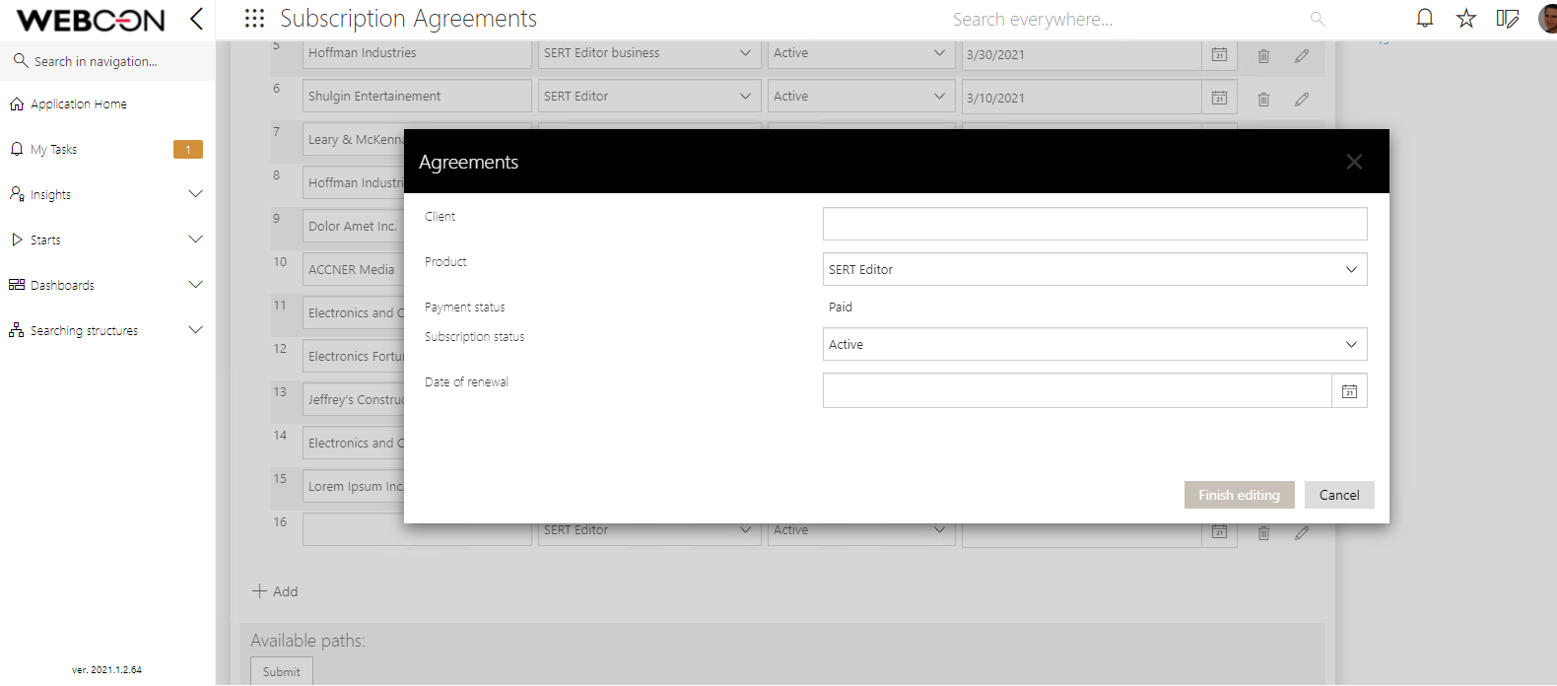Edit the Shulgin Entertainement row with the pencil
Image resolution: width=1557 pixels, height=686 pixels.
1302,100
